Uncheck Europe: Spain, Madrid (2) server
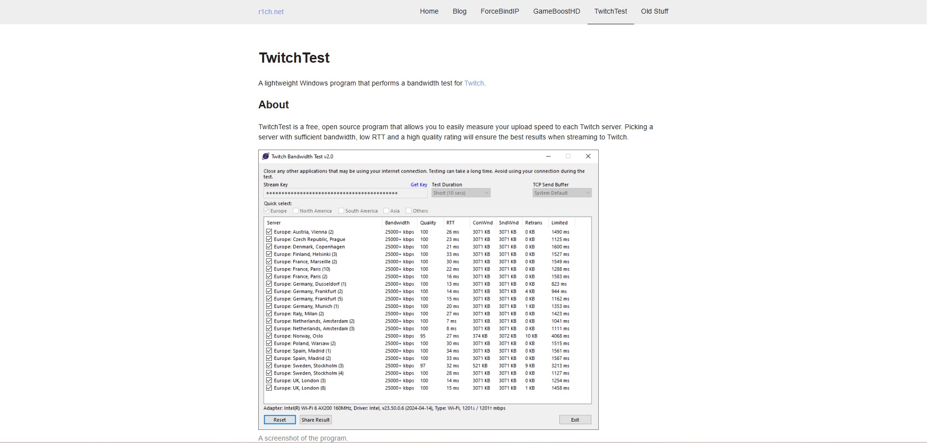This screenshot has height=443, width=927. 269,358
